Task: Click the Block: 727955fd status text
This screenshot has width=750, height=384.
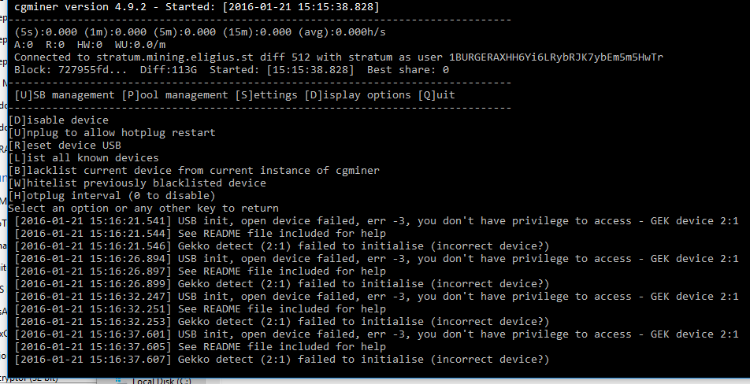Action: [x=71, y=70]
